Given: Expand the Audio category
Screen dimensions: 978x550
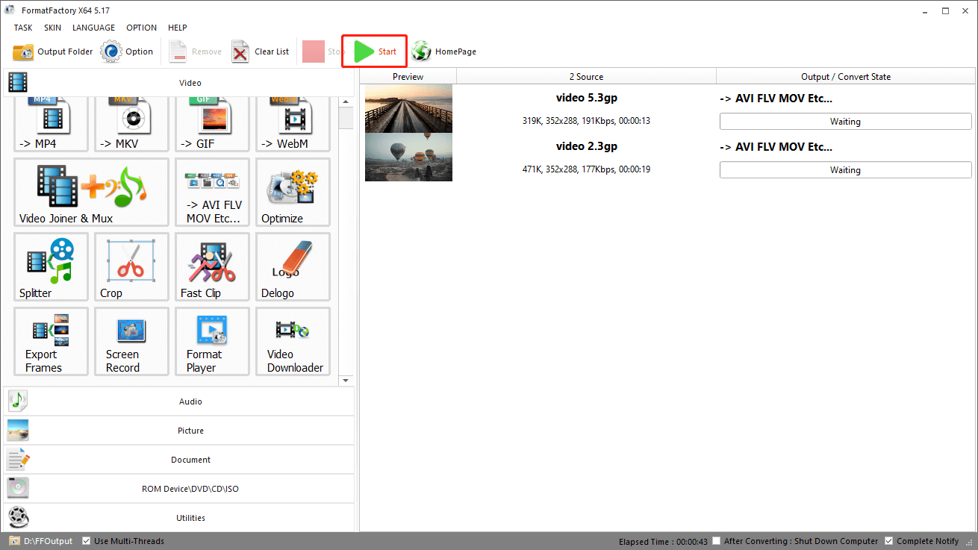Looking at the screenshot, I should click(179, 401).
